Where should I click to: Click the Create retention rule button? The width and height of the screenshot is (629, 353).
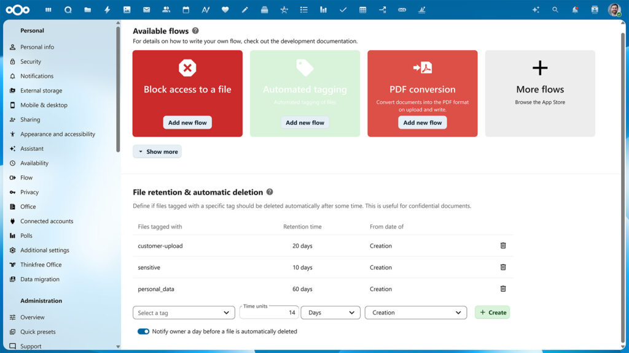click(x=492, y=312)
